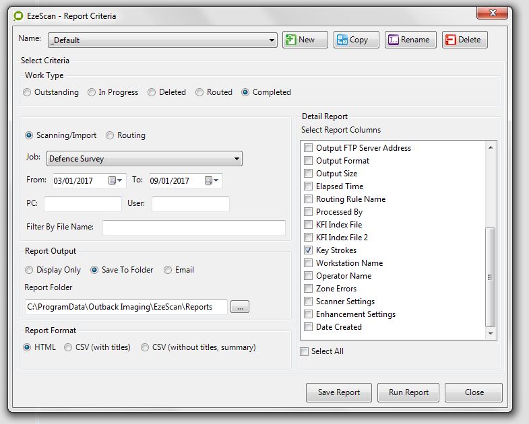529x424 pixels.
Task: Check the Enhancement Settings column
Action: pos(308,314)
